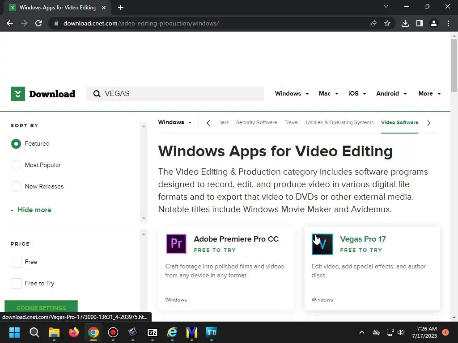Open Chrome tab search chevron

tap(386, 6)
